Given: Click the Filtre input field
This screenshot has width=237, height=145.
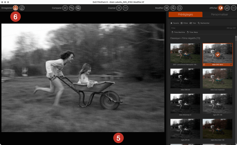Looking at the screenshot, I should (x=195, y=28).
